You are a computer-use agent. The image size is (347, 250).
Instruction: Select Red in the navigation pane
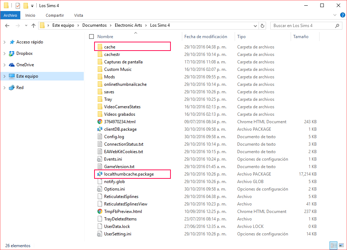(x=20, y=88)
